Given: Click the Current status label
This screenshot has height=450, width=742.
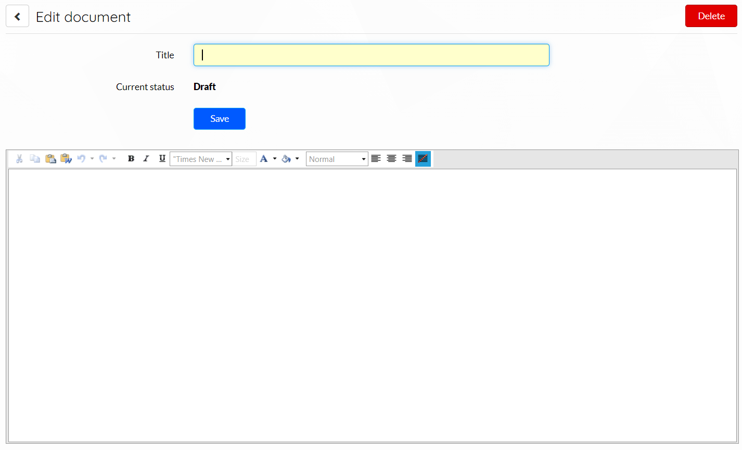Looking at the screenshot, I should [x=145, y=87].
